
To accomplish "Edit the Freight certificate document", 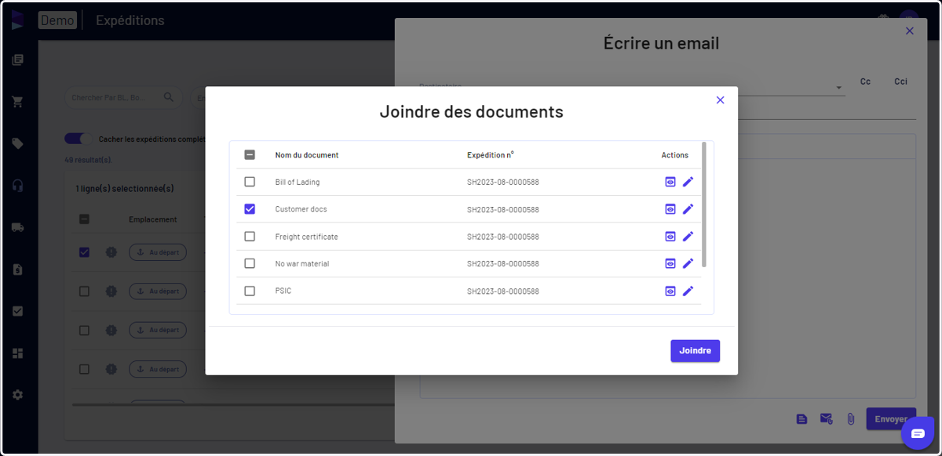I will point(688,237).
